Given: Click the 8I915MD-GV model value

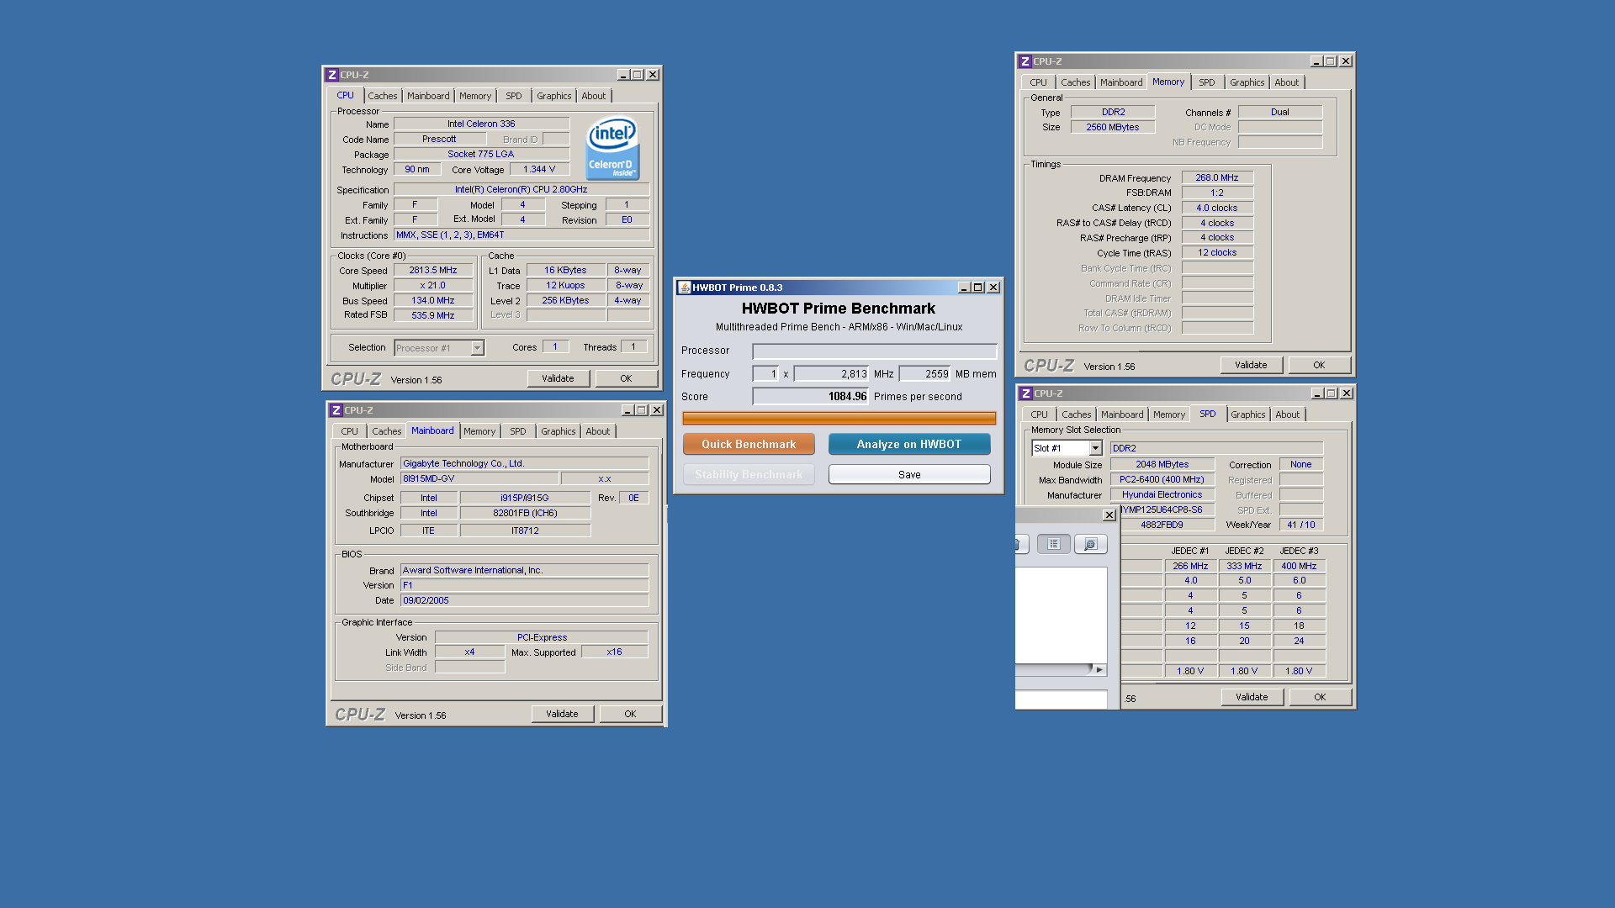Looking at the screenshot, I should (479, 478).
